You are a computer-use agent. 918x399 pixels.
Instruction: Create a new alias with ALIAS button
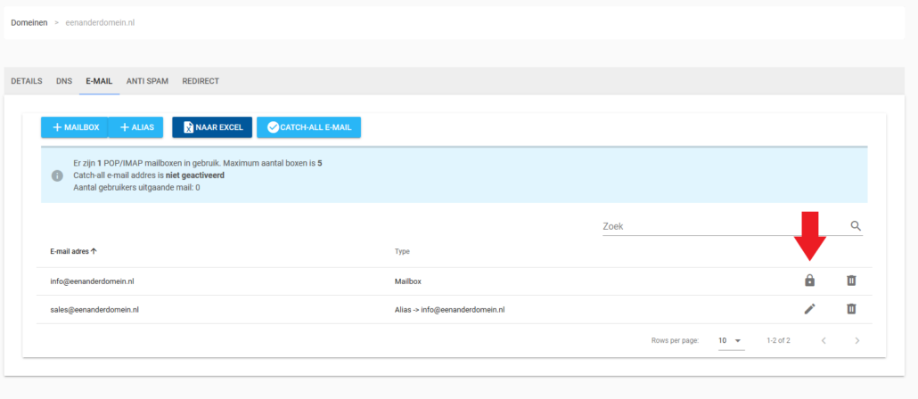click(136, 127)
